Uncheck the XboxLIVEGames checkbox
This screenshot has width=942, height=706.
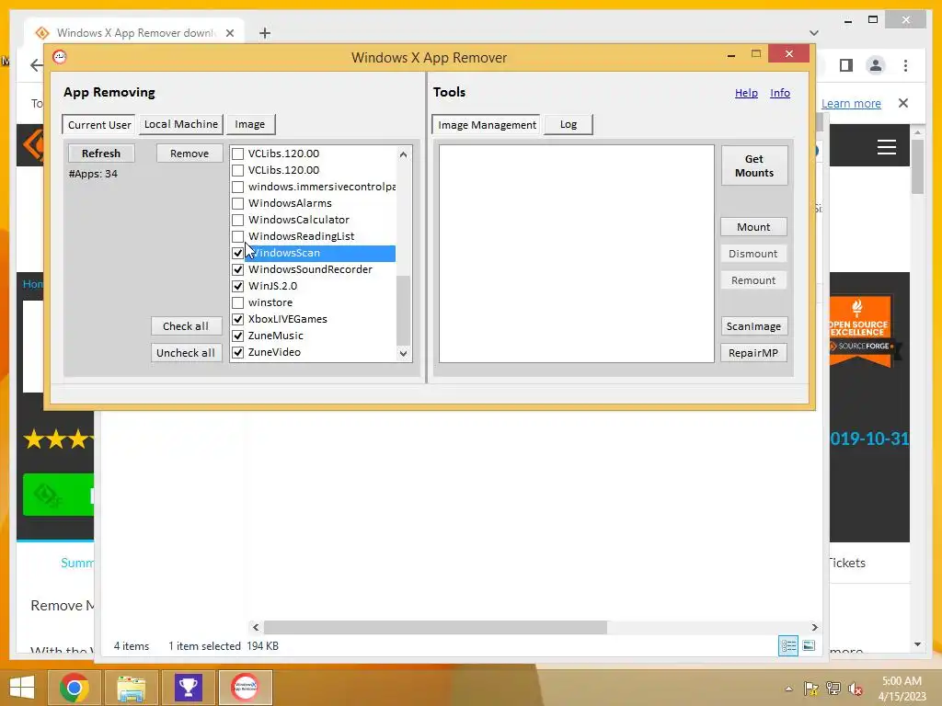[238, 319]
